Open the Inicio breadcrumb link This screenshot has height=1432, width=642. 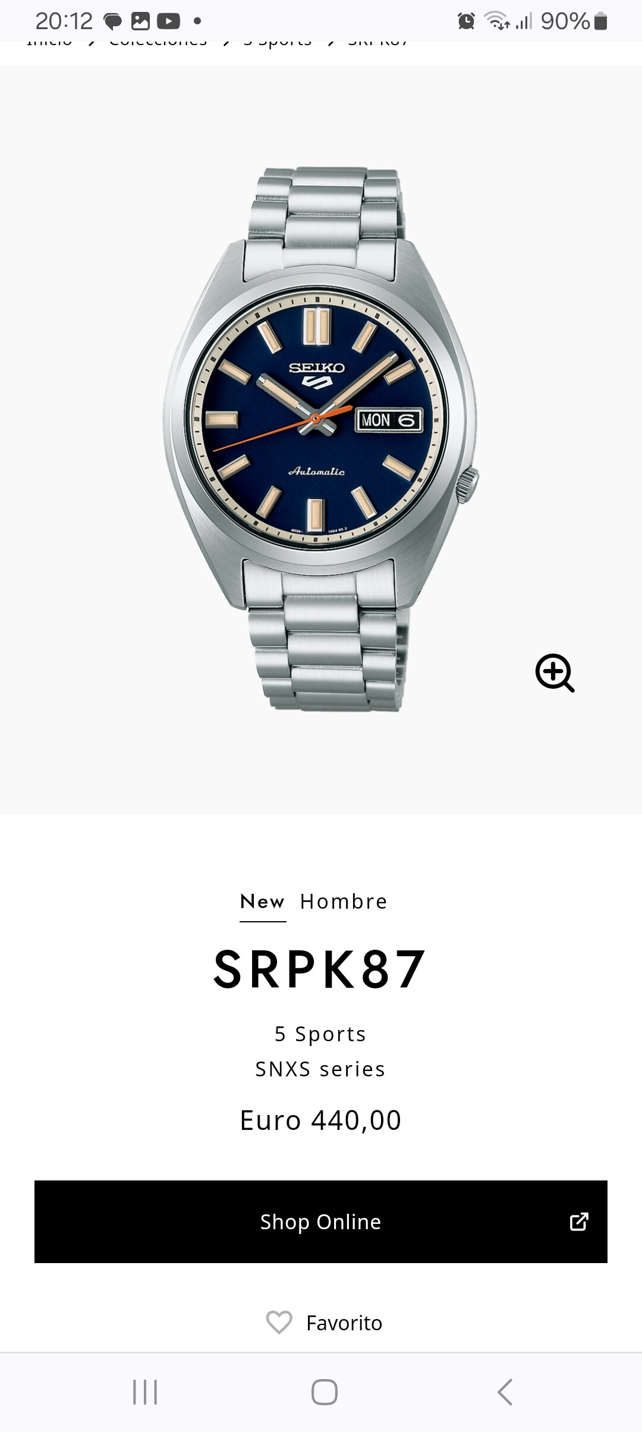49,43
